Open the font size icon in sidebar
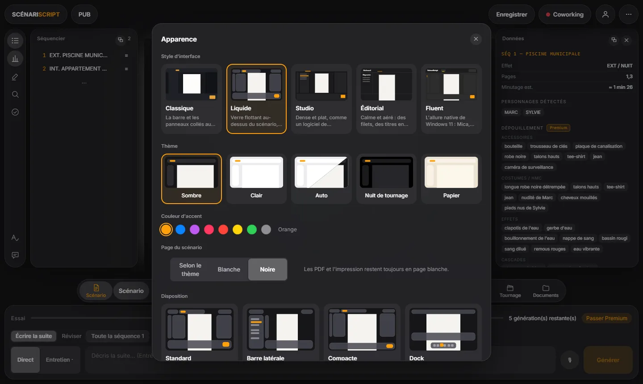The height and width of the screenshot is (384, 643). tap(15, 238)
